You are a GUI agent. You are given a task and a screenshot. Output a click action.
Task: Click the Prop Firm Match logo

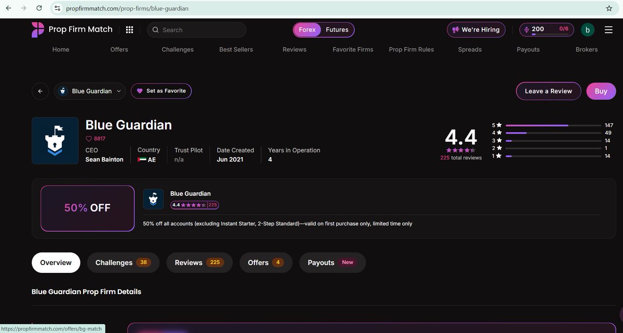tap(72, 30)
